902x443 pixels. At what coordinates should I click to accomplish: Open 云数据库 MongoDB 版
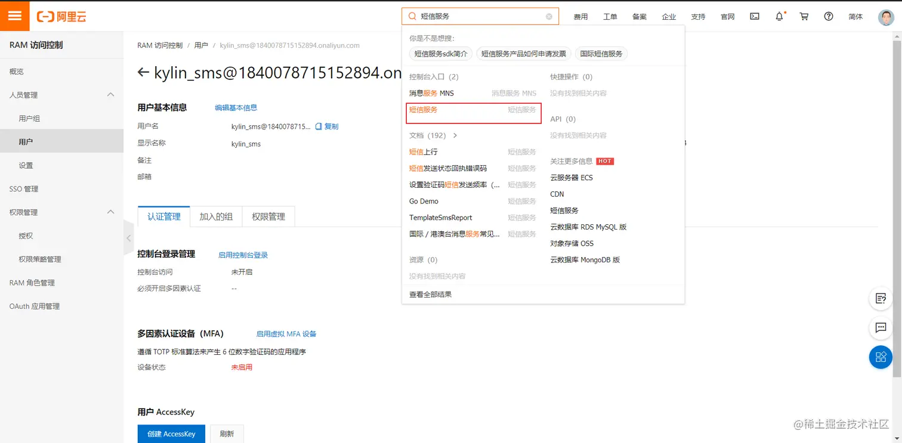[585, 260]
